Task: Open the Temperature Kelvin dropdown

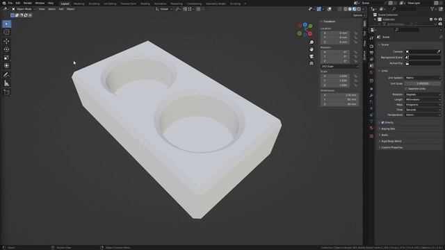Action: pos(423,115)
